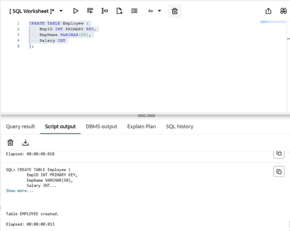The height and width of the screenshot is (231, 290).
Task: Expand the Aa text case dropdown
Action: coord(159,11)
